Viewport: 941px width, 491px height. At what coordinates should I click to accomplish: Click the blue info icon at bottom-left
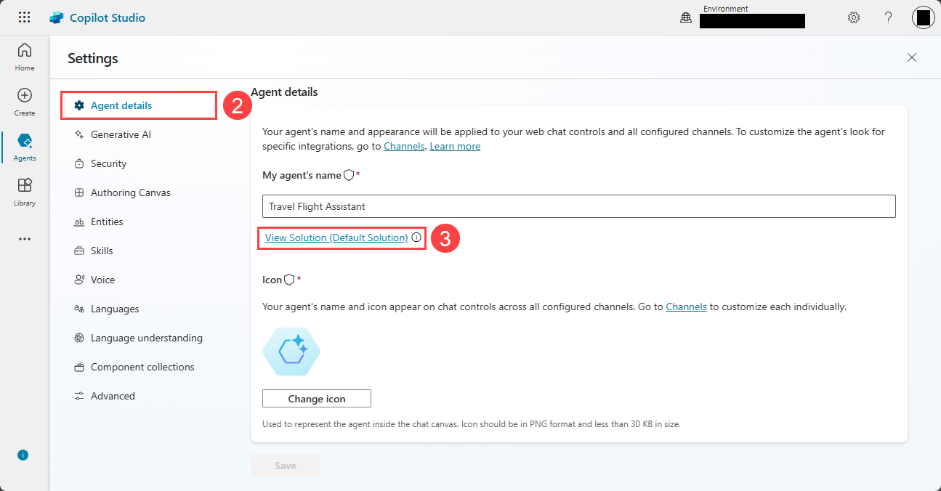click(x=23, y=455)
